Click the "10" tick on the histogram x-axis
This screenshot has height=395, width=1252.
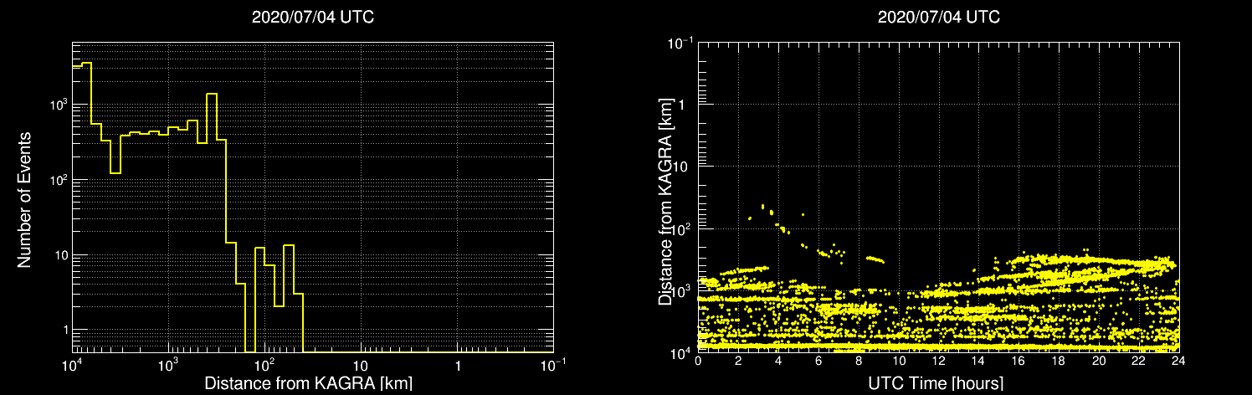[361, 367]
